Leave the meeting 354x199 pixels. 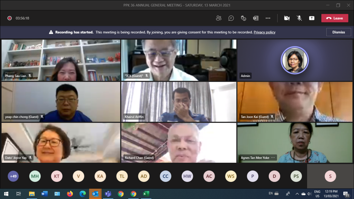point(335,18)
